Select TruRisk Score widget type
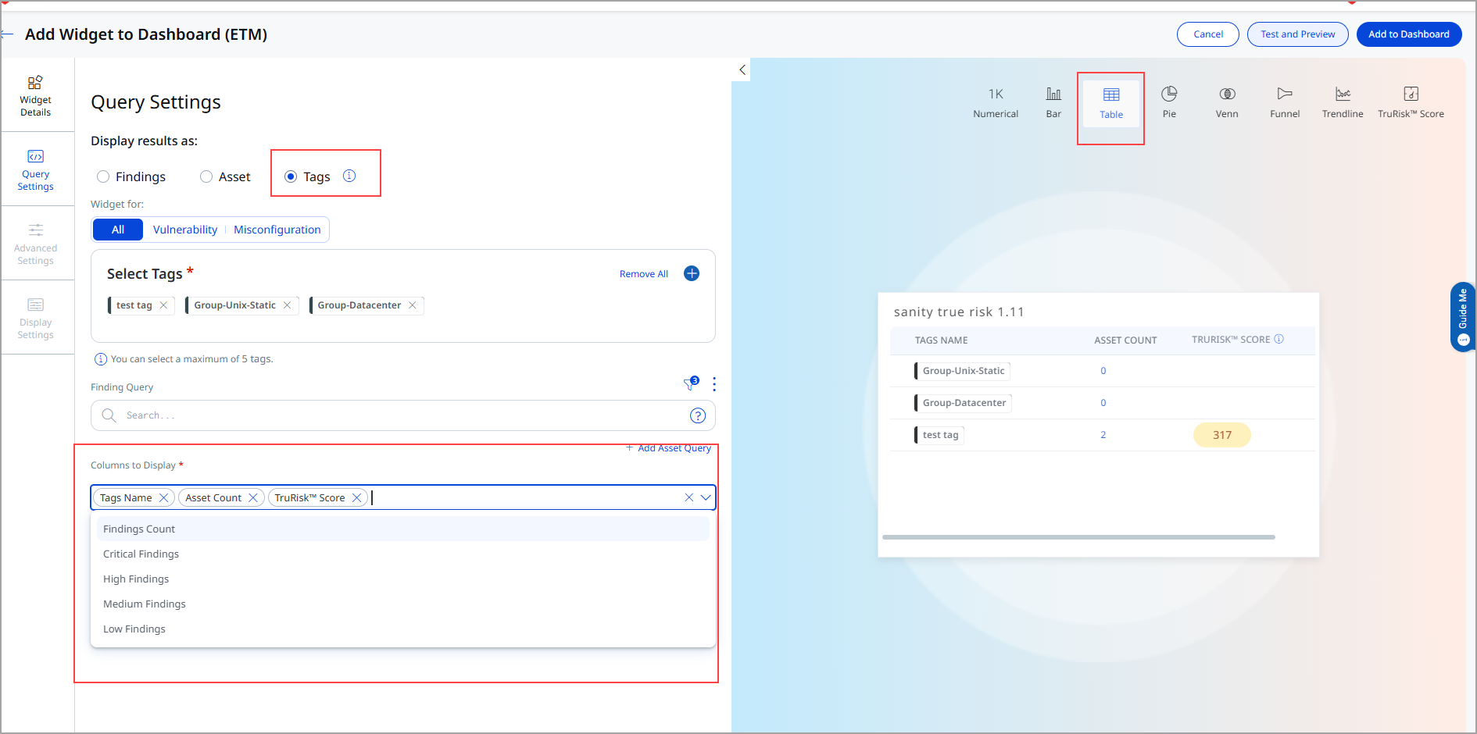Viewport: 1477px width, 734px height. coord(1411,102)
